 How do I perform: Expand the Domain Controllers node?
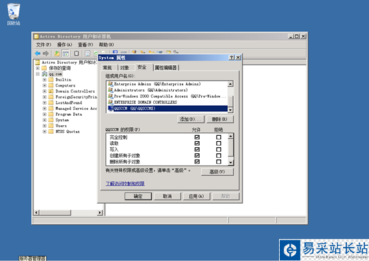point(45,91)
